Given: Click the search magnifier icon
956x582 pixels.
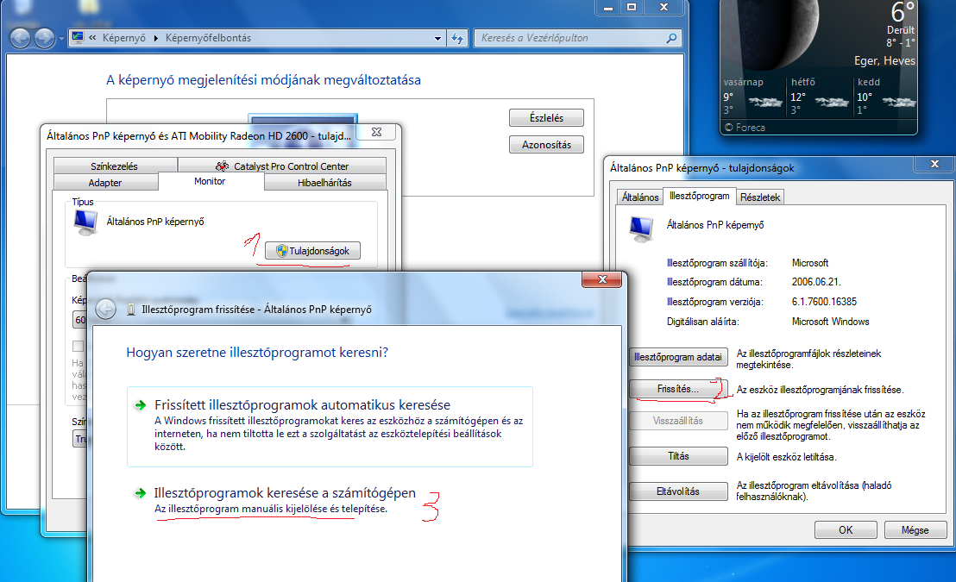Looking at the screenshot, I should (x=671, y=38).
